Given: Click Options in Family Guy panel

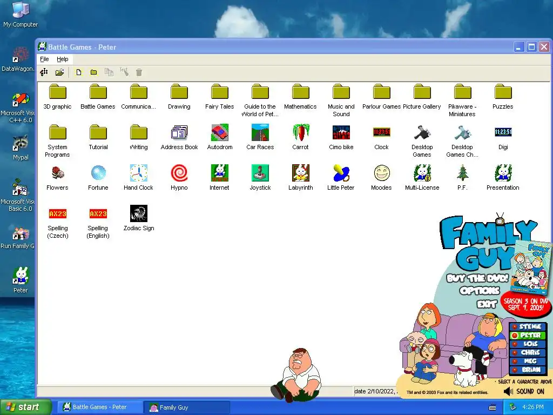Looking at the screenshot, I should point(480,291).
